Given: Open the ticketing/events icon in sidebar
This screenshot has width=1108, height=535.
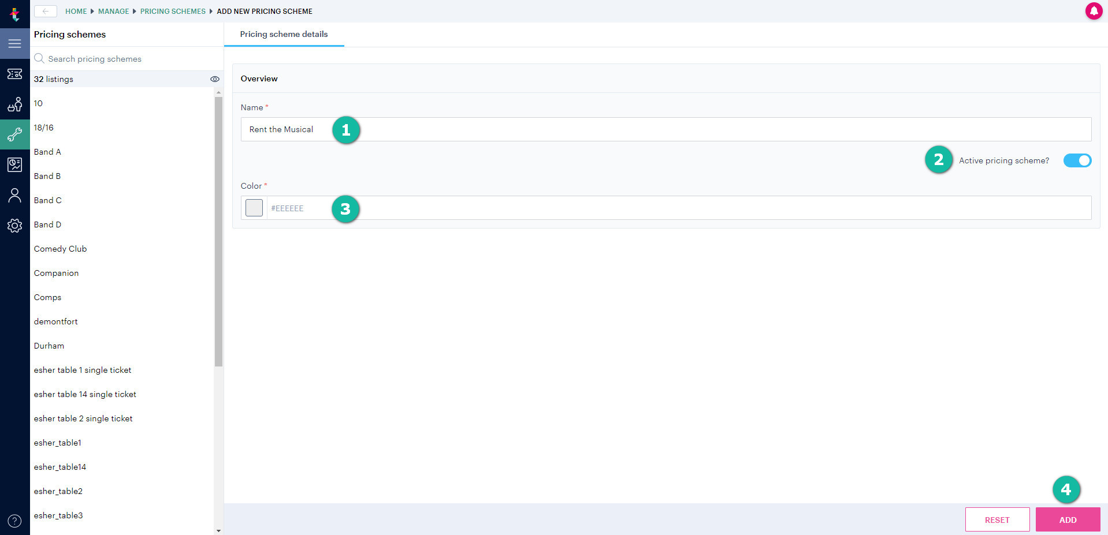Looking at the screenshot, I should (15, 74).
